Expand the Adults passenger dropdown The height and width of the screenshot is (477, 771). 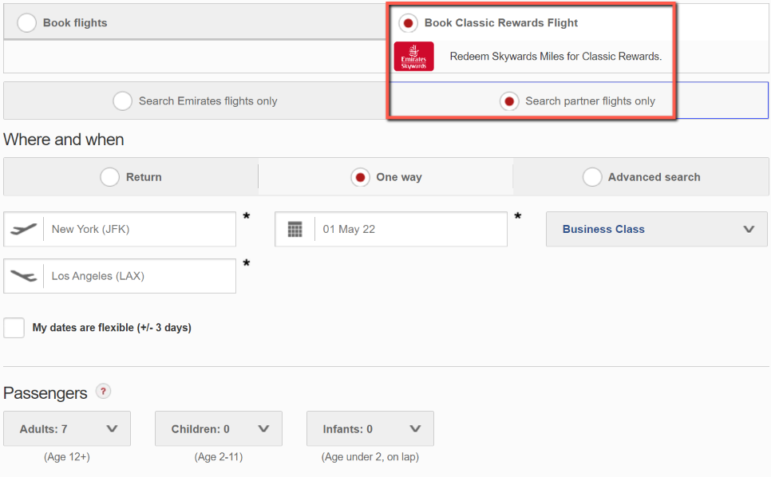67,429
